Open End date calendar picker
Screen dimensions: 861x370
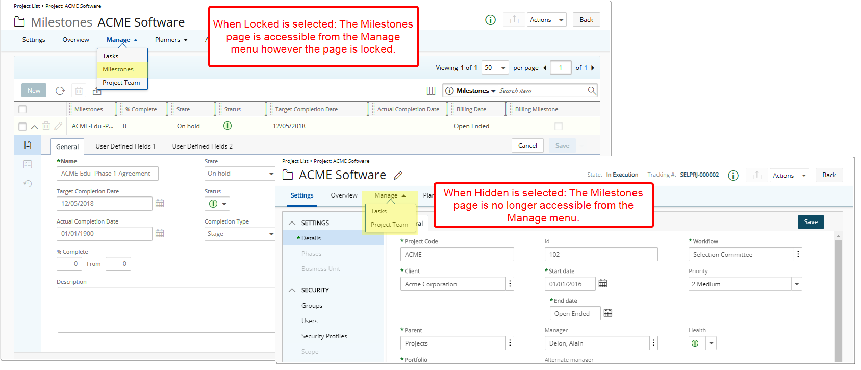click(608, 313)
